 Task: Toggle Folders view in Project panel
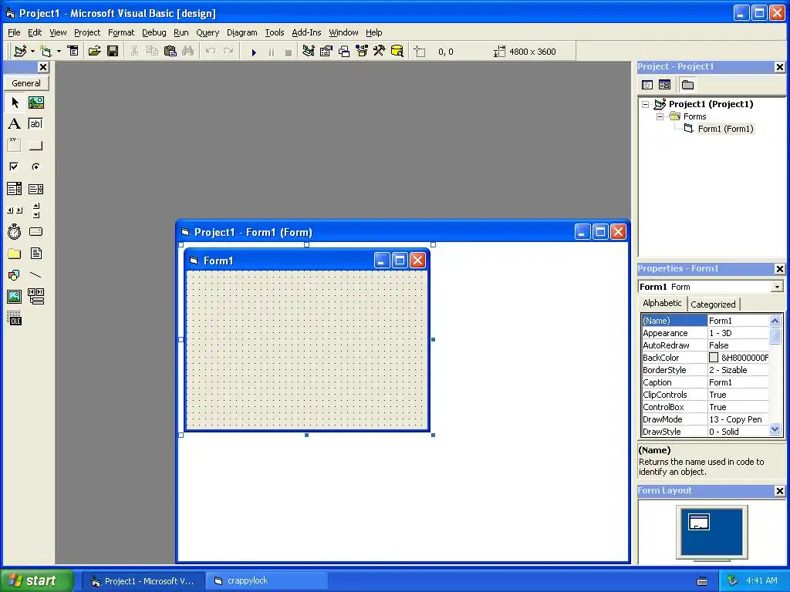pos(687,85)
